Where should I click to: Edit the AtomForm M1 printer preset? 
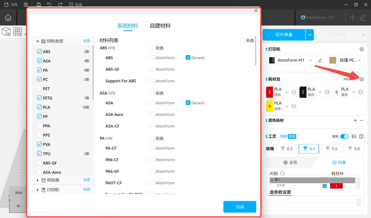point(320,60)
